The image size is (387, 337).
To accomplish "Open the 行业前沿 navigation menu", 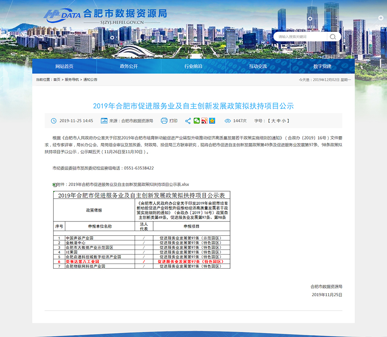I will tap(193, 66).
